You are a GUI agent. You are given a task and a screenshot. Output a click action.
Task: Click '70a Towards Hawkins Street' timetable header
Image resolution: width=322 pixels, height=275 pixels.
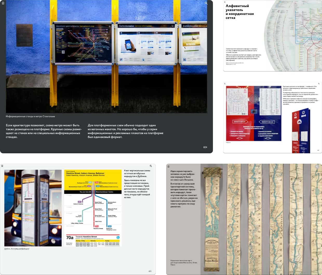(x=93, y=237)
